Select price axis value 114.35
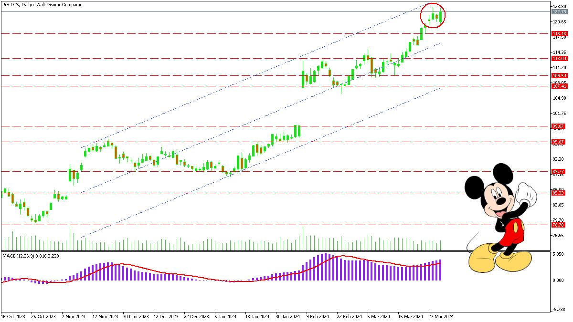The width and height of the screenshot is (573, 322). [x=560, y=52]
